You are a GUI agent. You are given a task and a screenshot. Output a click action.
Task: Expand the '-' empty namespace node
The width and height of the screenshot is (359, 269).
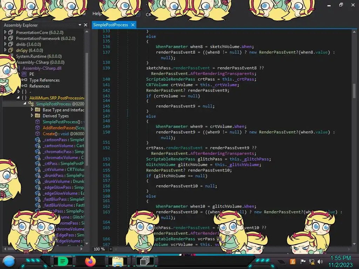coord(19,91)
